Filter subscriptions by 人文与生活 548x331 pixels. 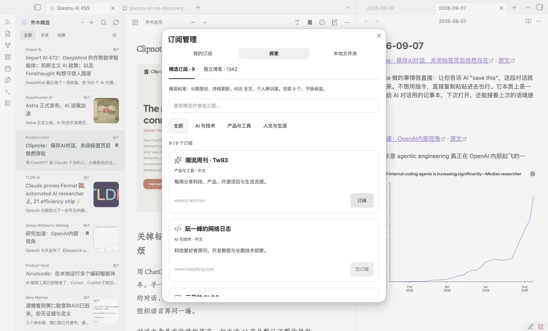pos(275,126)
